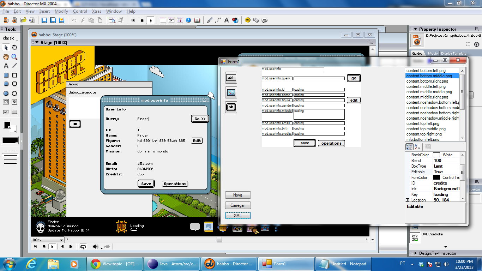482x271 pixels.
Task: Click the Play button in main toolbar
Action: 151,20
